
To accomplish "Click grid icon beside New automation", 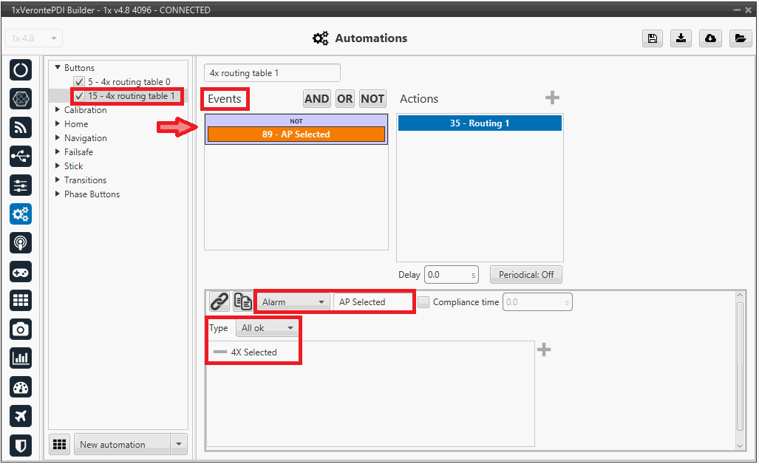I will click(60, 444).
